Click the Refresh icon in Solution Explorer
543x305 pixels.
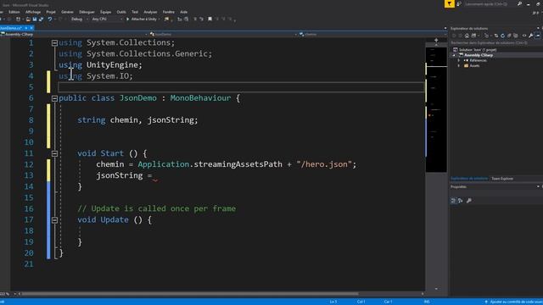[x=502, y=36]
